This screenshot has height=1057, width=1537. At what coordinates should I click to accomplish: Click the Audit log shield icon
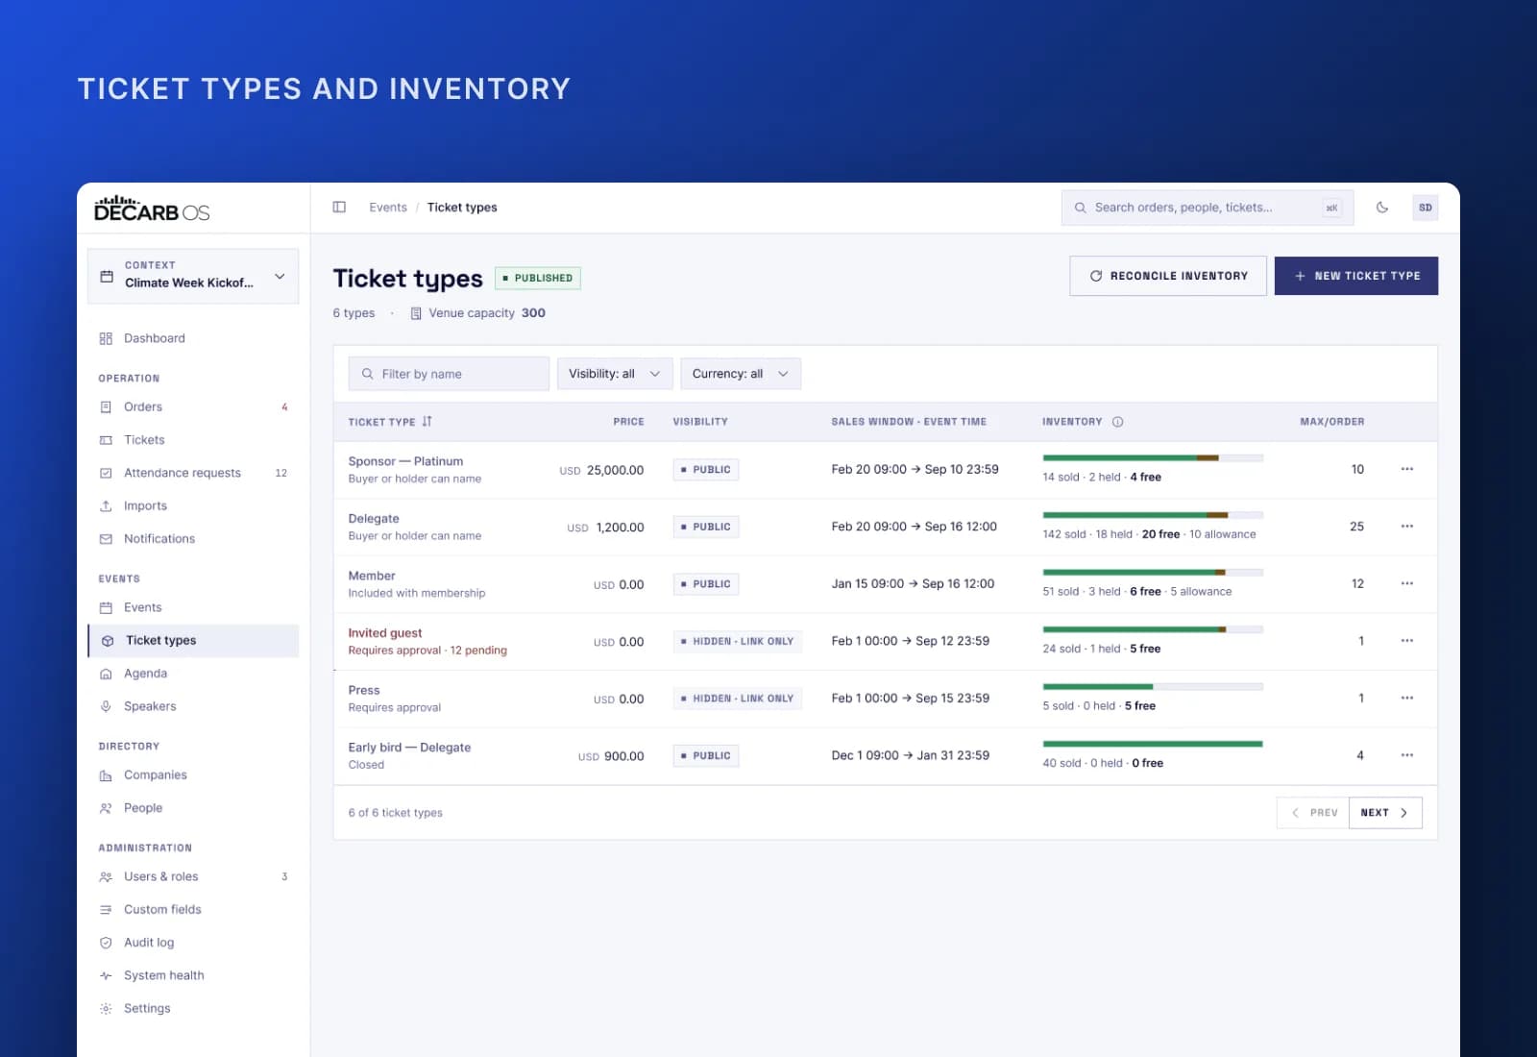click(106, 943)
